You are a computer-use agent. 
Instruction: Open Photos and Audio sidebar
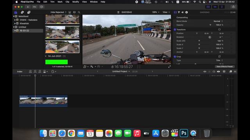pyautogui.click(x=22, y=12)
